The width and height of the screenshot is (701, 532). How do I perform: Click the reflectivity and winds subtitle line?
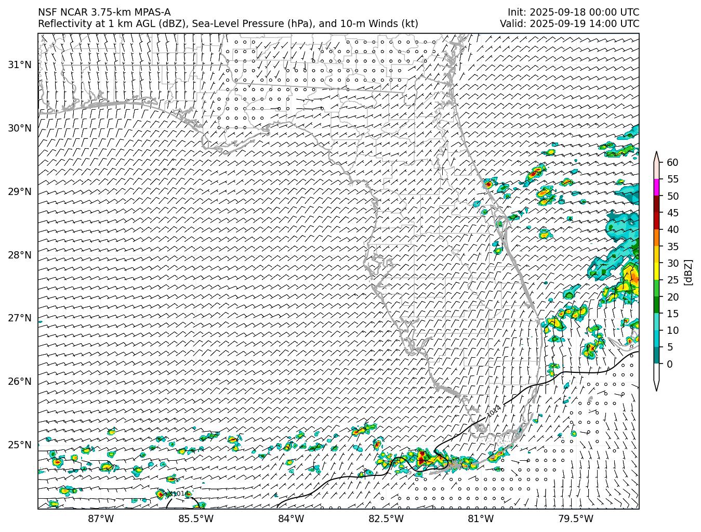pyautogui.click(x=228, y=23)
